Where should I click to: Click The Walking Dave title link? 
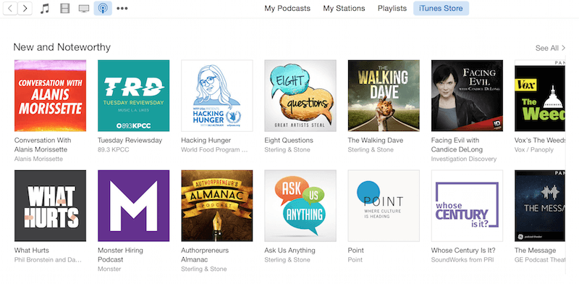pos(376,141)
